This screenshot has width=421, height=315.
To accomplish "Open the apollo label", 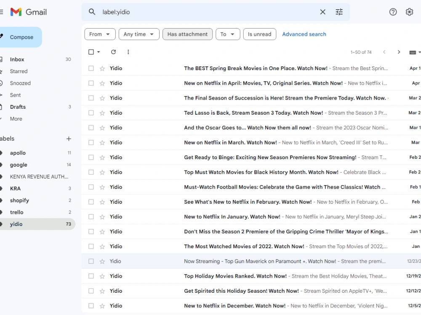I will pos(18,153).
